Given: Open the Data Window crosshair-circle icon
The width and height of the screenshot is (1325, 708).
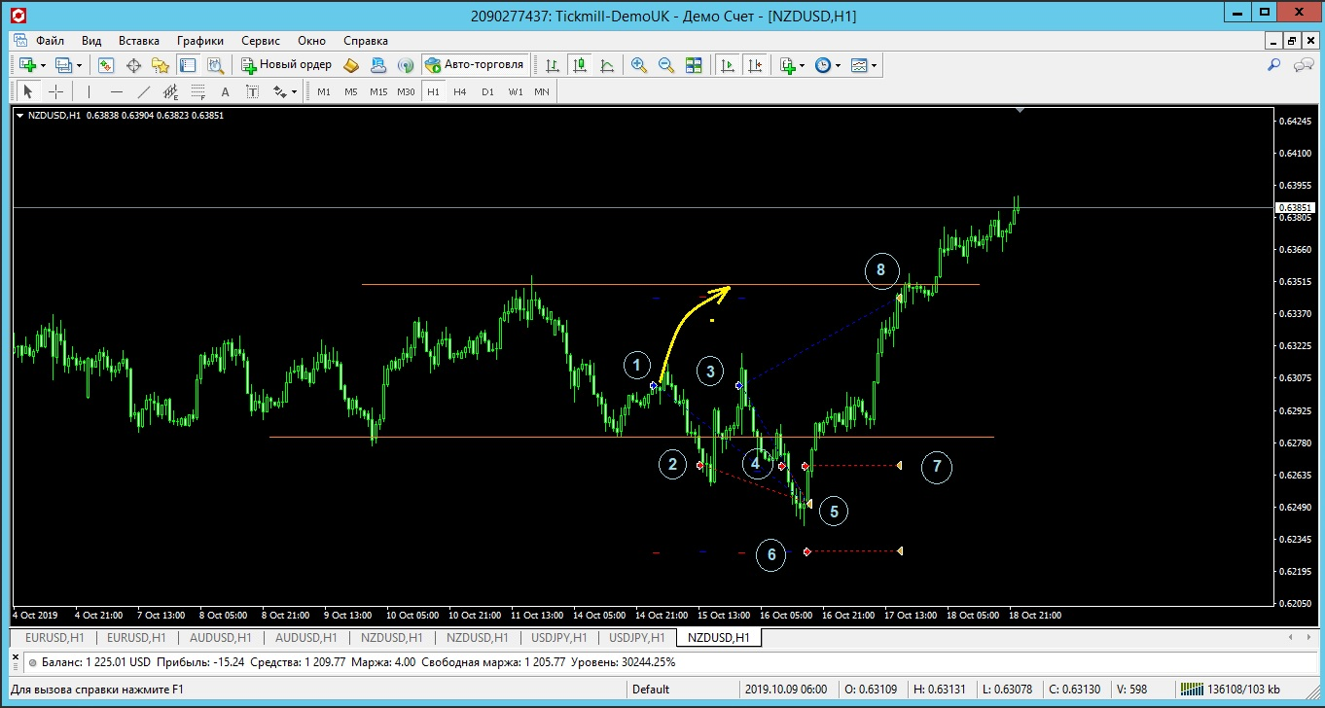Looking at the screenshot, I should [x=133, y=65].
